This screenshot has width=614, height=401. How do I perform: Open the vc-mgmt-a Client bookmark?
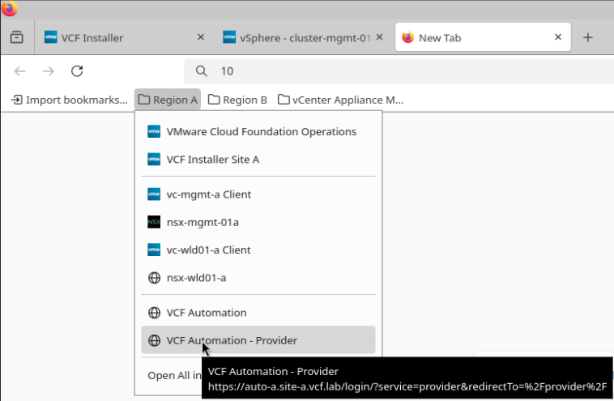click(208, 194)
